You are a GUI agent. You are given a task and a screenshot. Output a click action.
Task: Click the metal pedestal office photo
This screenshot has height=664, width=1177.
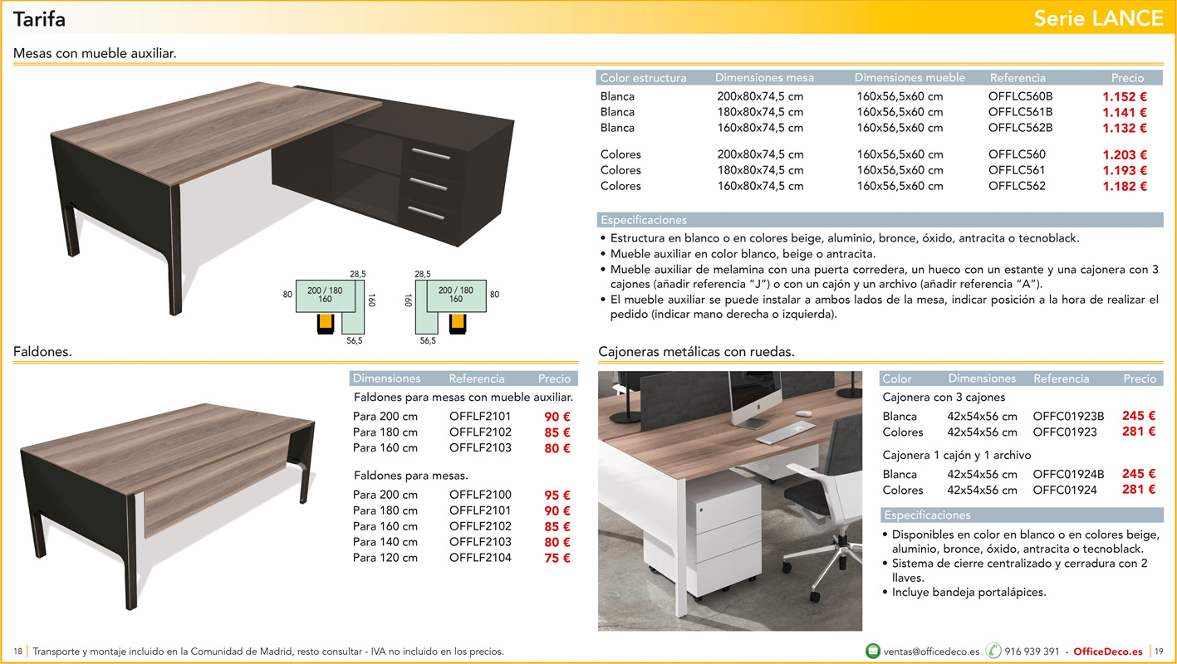730,500
